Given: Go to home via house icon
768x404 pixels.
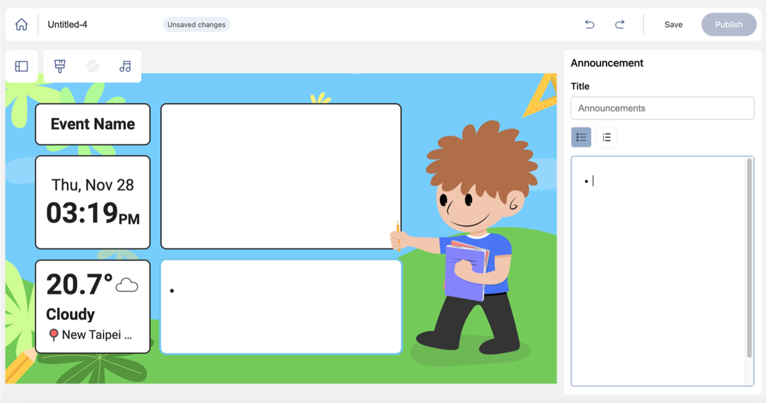Looking at the screenshot, I should click(x=21, y=25).
